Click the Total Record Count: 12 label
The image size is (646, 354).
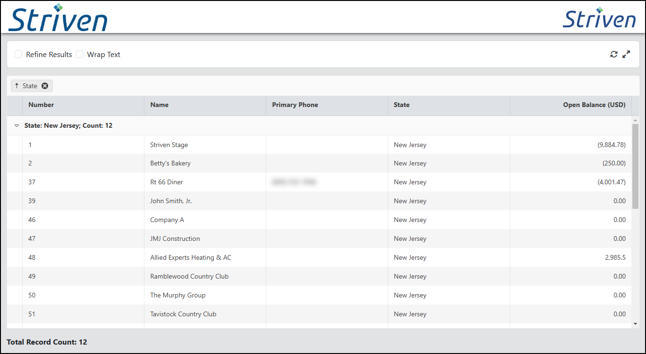click(47, 342)
